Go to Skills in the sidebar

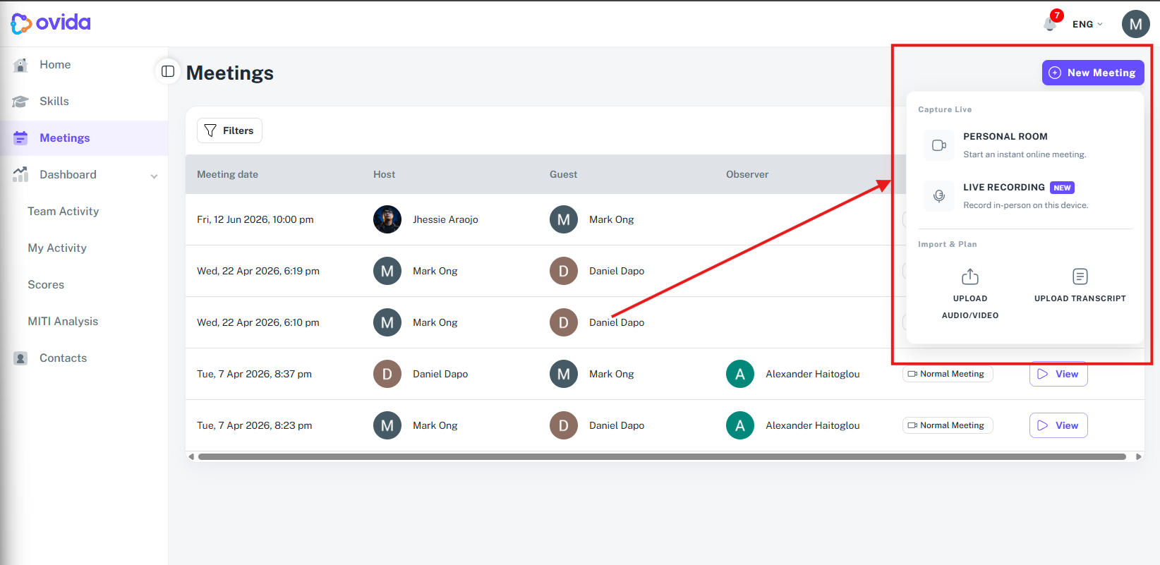click(x=54, y=101)
